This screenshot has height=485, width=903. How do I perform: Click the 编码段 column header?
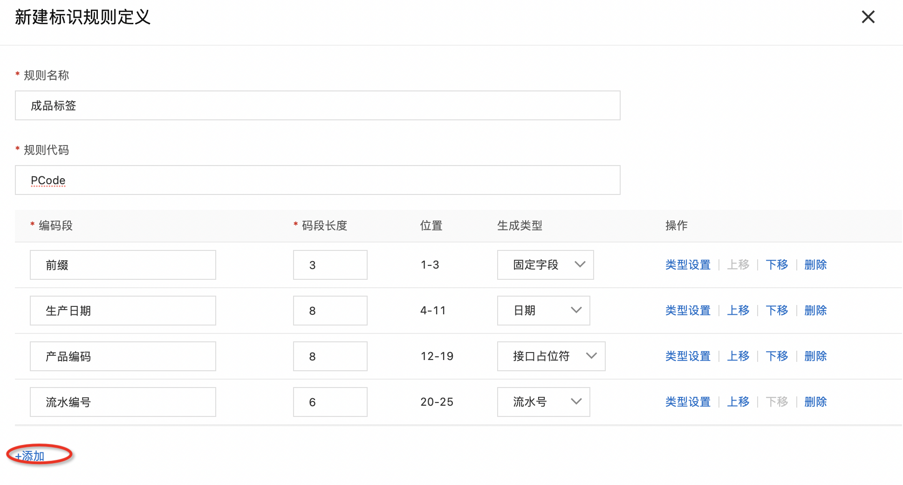[55, 226]
